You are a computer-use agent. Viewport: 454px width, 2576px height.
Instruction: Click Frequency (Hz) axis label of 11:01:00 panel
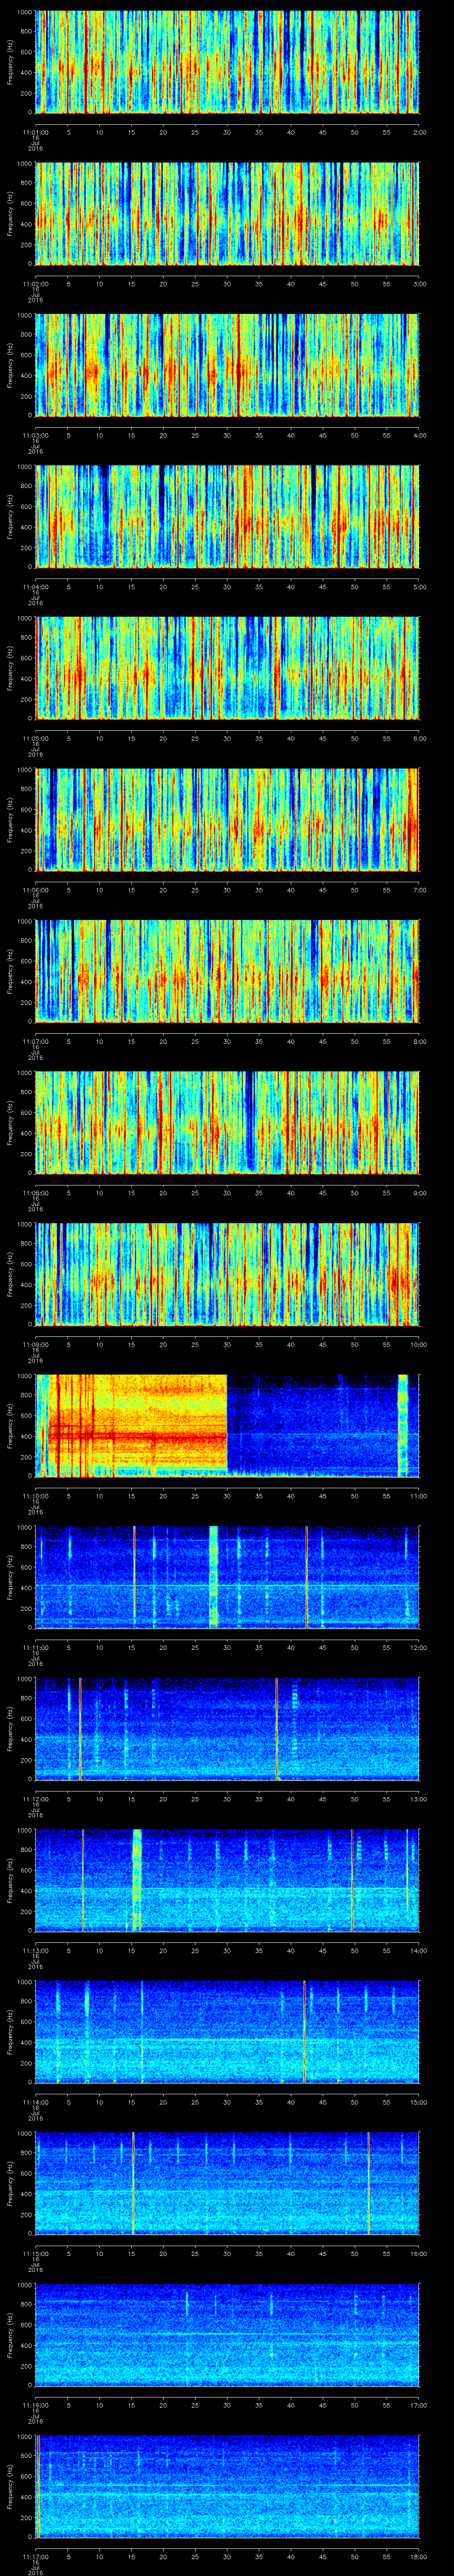click(10, 62)
